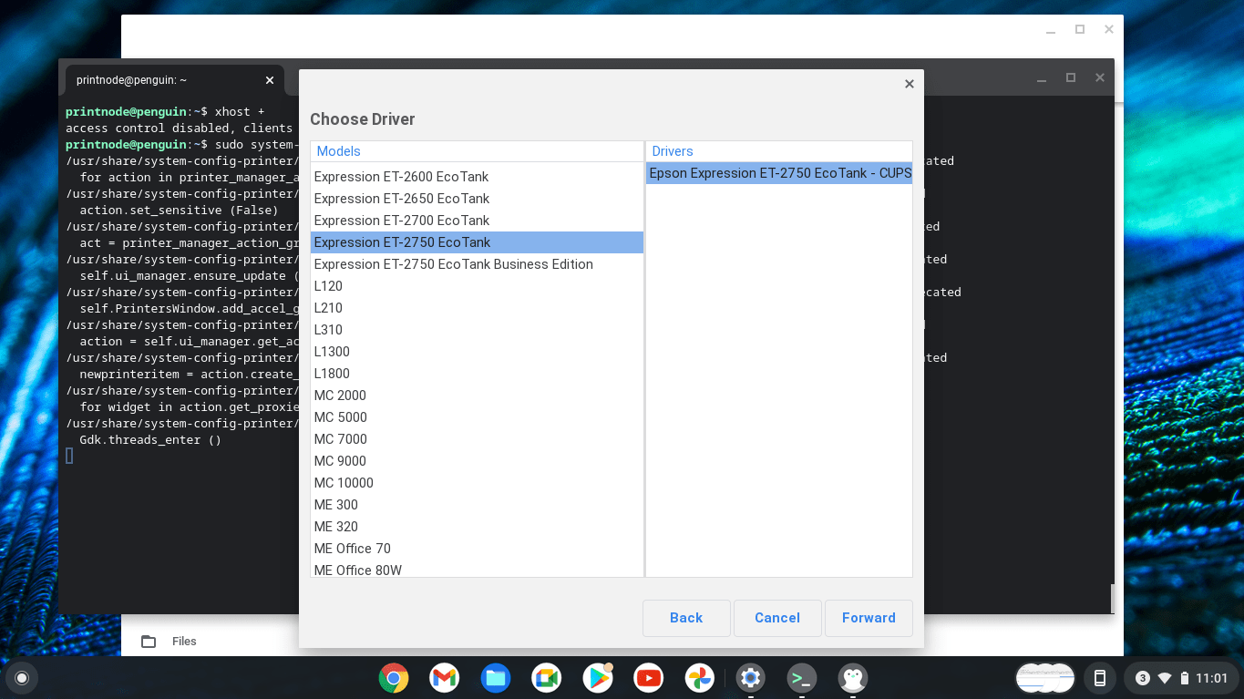Open YouTube from the shelf

pyautogui.click(x=649, y=678)
